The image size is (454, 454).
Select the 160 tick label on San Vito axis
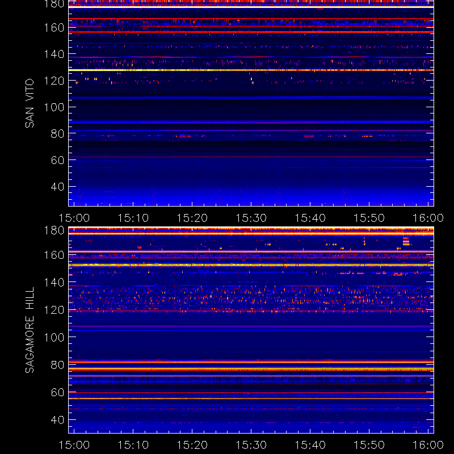[x=54, y=28]
